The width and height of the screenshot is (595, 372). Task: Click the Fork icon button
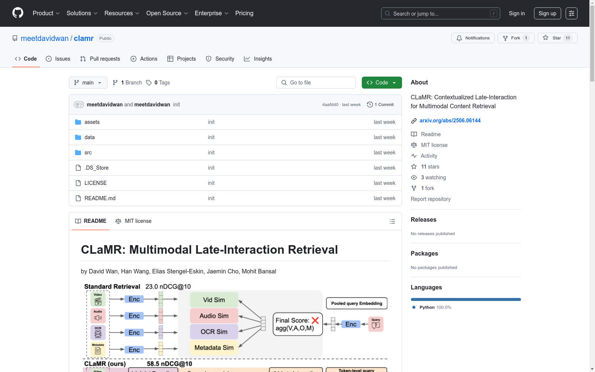[505, 38]
